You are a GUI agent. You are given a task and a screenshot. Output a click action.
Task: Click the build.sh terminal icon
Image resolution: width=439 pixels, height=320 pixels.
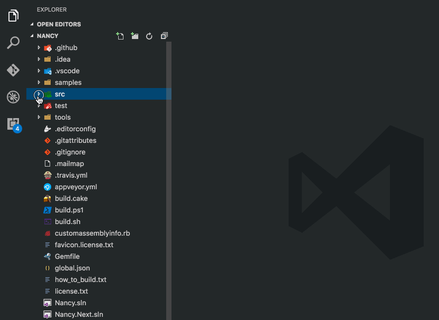(47, 222)
